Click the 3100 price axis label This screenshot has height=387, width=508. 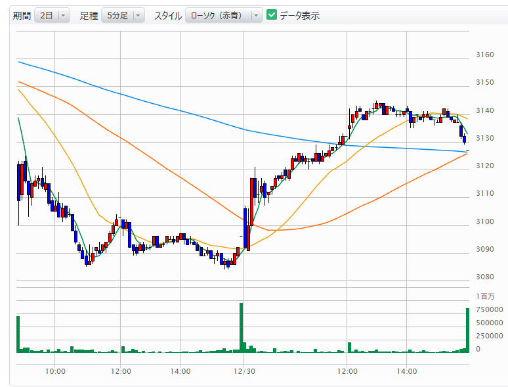tap(484, 221)
